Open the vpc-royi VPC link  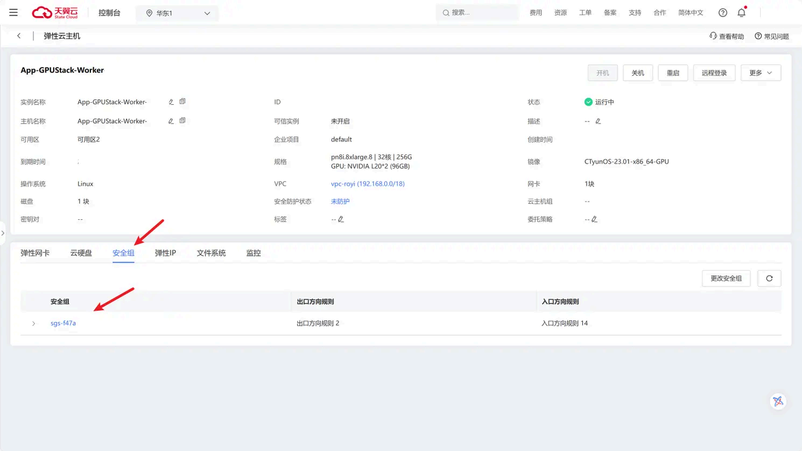coord(368,184)
